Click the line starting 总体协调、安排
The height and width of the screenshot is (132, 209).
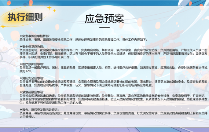point(83,40)
